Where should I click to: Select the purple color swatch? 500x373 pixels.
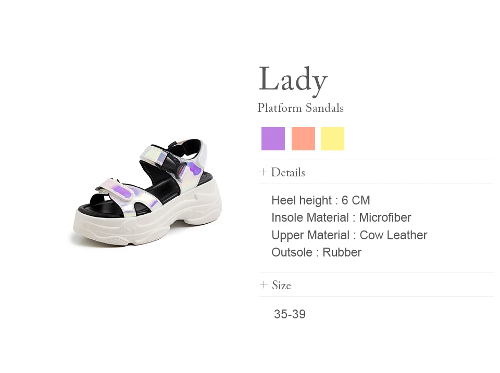coord(273,138)
